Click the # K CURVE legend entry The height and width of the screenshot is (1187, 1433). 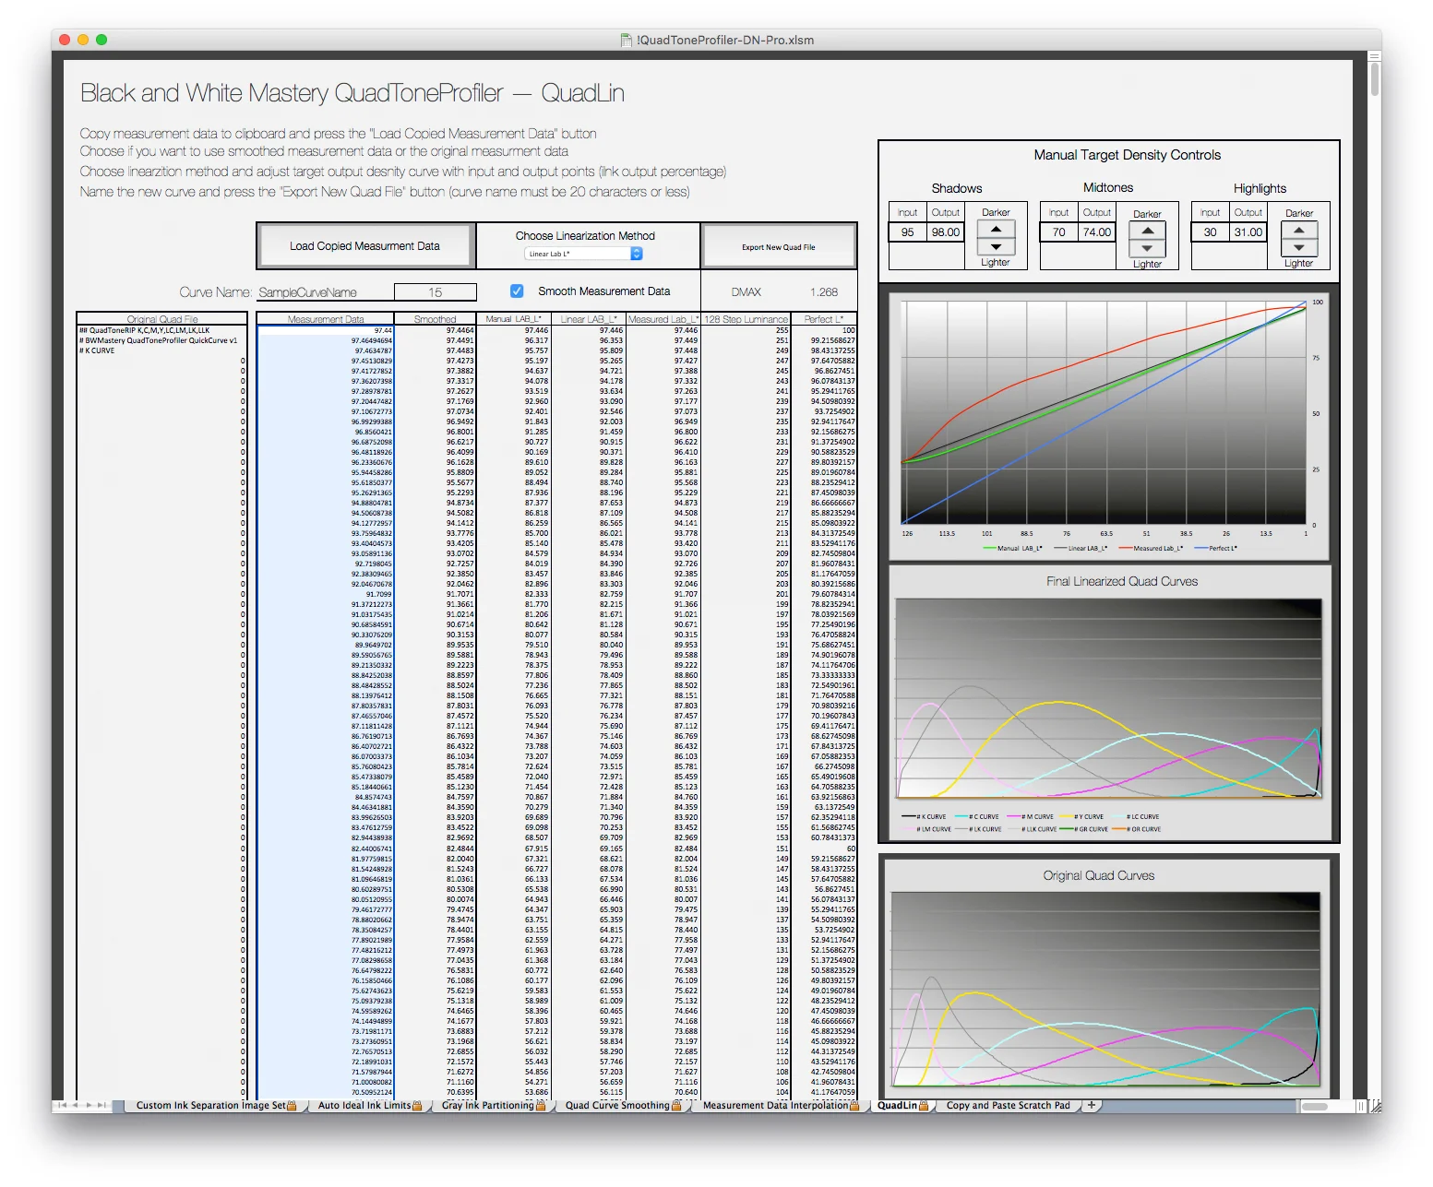pos(925,816)
